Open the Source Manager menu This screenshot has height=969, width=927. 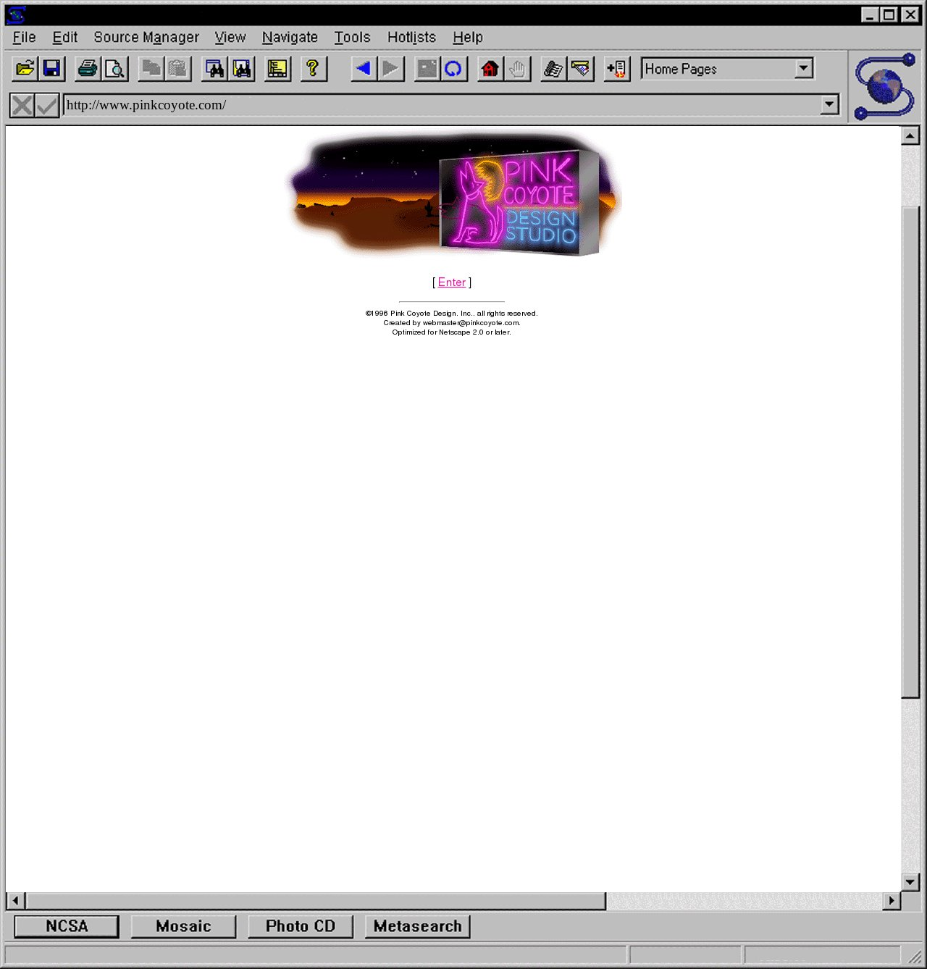point(146,37)
